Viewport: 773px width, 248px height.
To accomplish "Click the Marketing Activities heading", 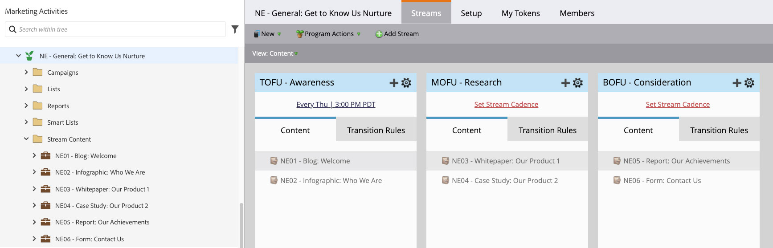I will pyautogui.click(x=37, y=11).
